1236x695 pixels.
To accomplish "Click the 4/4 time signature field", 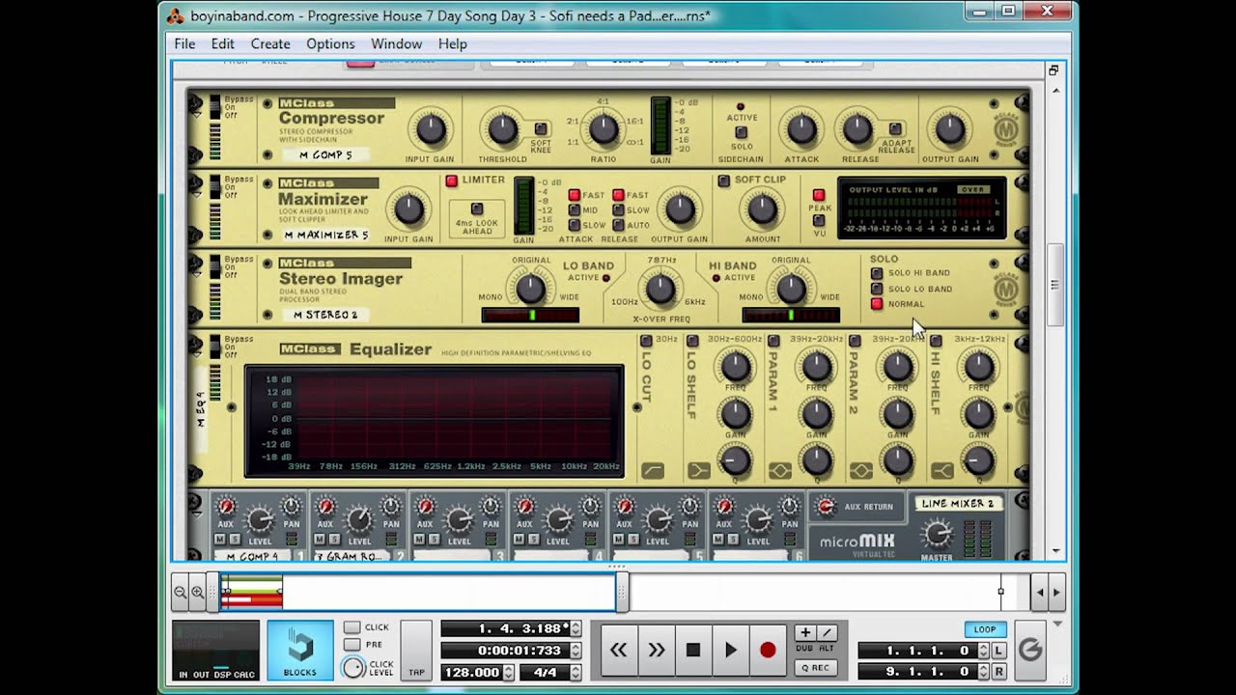I will pos(546,672).
